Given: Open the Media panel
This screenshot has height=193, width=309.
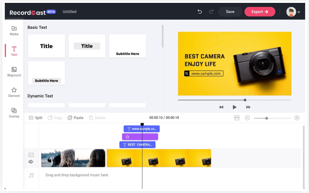Looking at the screenshot, I should pyautogui.click(x=14, y=31).
